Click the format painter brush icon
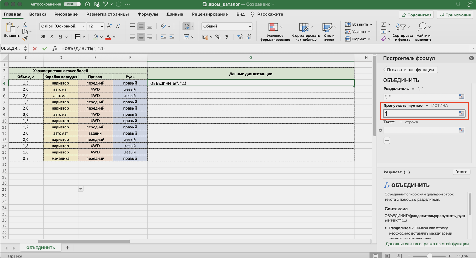 25,39
